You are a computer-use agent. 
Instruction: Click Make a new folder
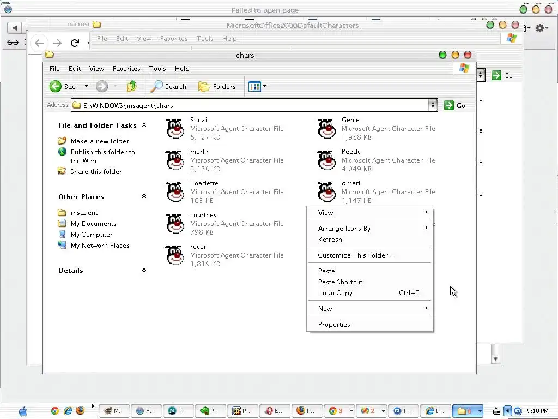[100, 141]
